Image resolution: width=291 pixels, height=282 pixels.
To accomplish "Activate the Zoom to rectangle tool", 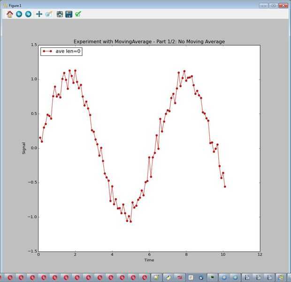I will (49, 14).
